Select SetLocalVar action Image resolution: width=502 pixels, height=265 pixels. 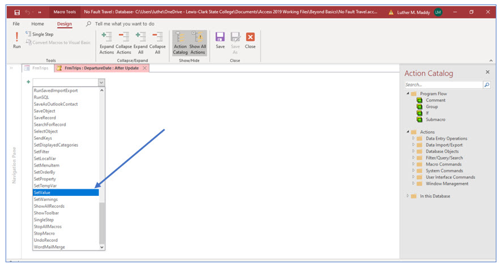point(66,159)
